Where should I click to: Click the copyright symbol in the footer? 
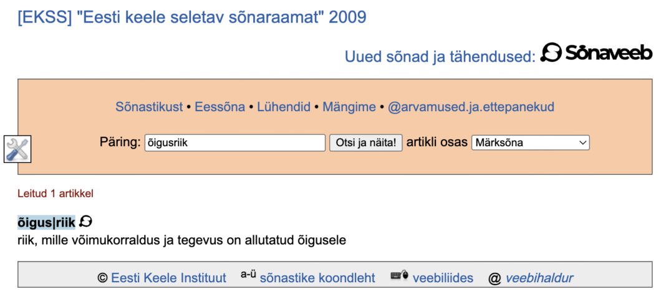pyautogui.click(x=103, y=278)
